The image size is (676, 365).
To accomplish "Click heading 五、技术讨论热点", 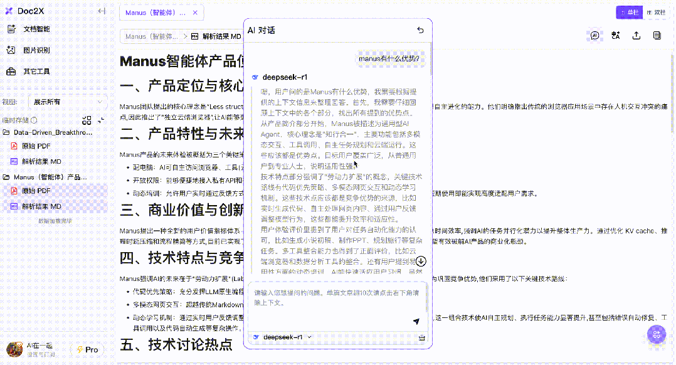I will [x=176, y=344].
